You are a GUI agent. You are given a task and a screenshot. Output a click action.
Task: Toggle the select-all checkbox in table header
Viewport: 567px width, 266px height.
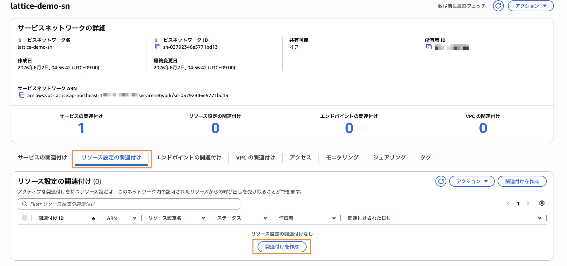[x=25, y=218]
